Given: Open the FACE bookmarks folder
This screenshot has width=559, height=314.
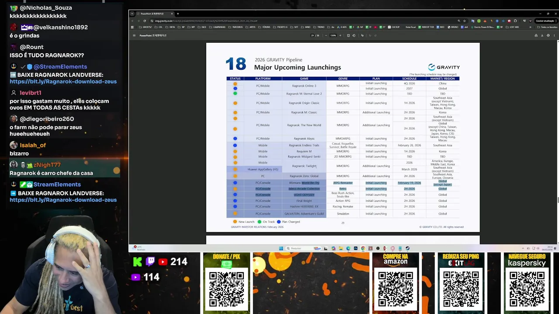Looking at the screenshot, I should coord(202,27).
